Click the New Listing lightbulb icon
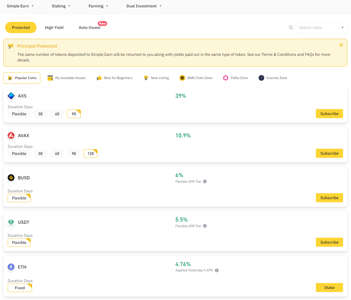The height and width of the screenshot is (300, 351). coord(146,78)
